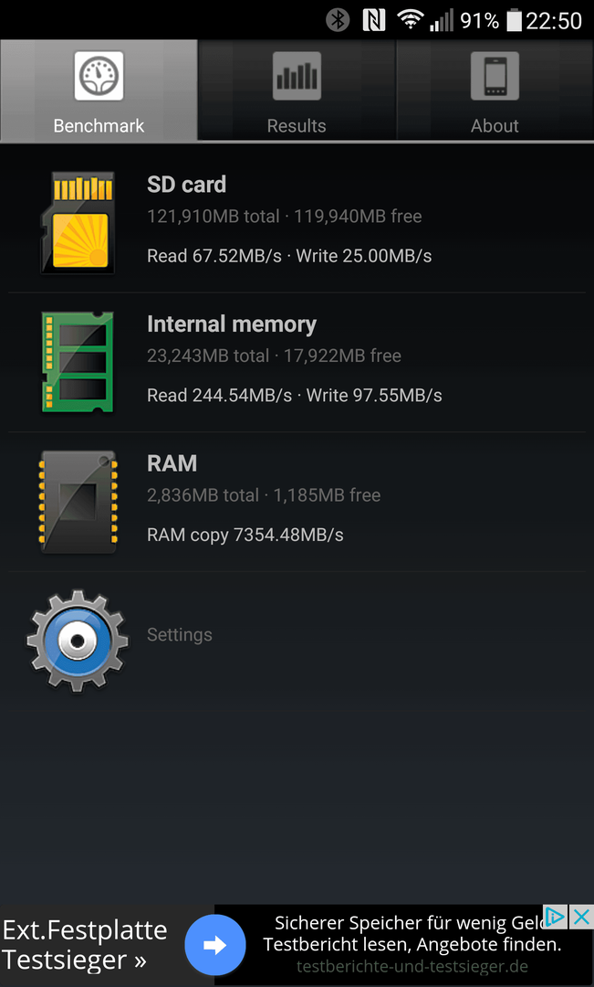594x987 pixels.
Task: Open testberichte-und-testsieger.de link
Action: click(x=412, y=966)
